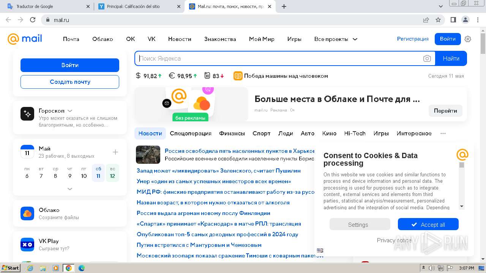
Task: Search by image using camera icon
Action: coord(427,58)
